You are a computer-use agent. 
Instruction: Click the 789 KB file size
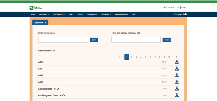[x=164, y=69]
